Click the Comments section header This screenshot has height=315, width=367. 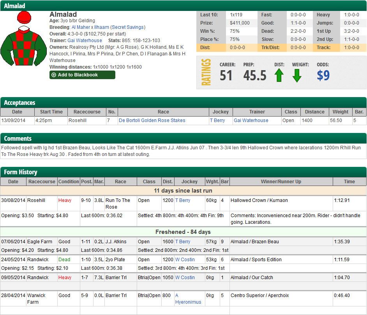[183, 138]
